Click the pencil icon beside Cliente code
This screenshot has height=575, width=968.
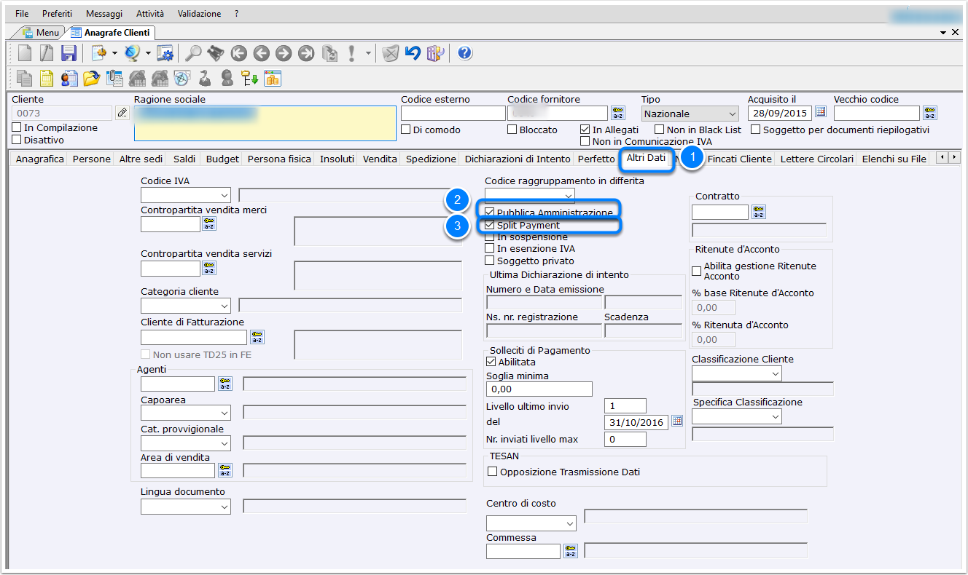(x=122, y=113)
